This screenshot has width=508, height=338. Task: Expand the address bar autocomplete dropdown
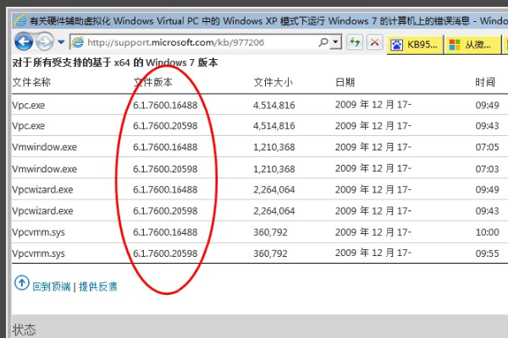[336, 42]
